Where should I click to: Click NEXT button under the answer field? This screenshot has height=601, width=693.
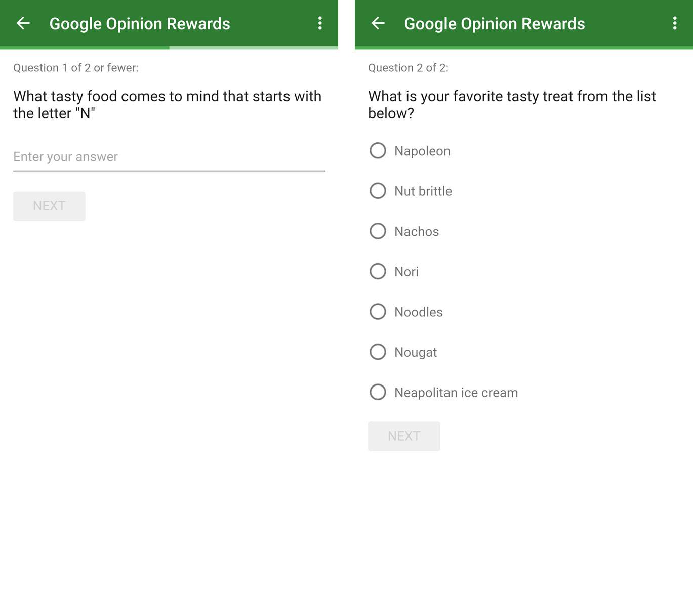point(49,206)
